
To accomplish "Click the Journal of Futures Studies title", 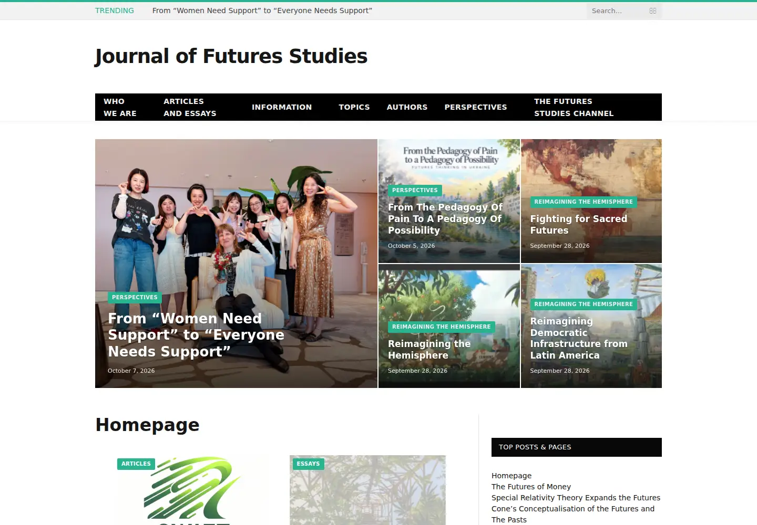I will pyautogui.click(x=231, y=56).
